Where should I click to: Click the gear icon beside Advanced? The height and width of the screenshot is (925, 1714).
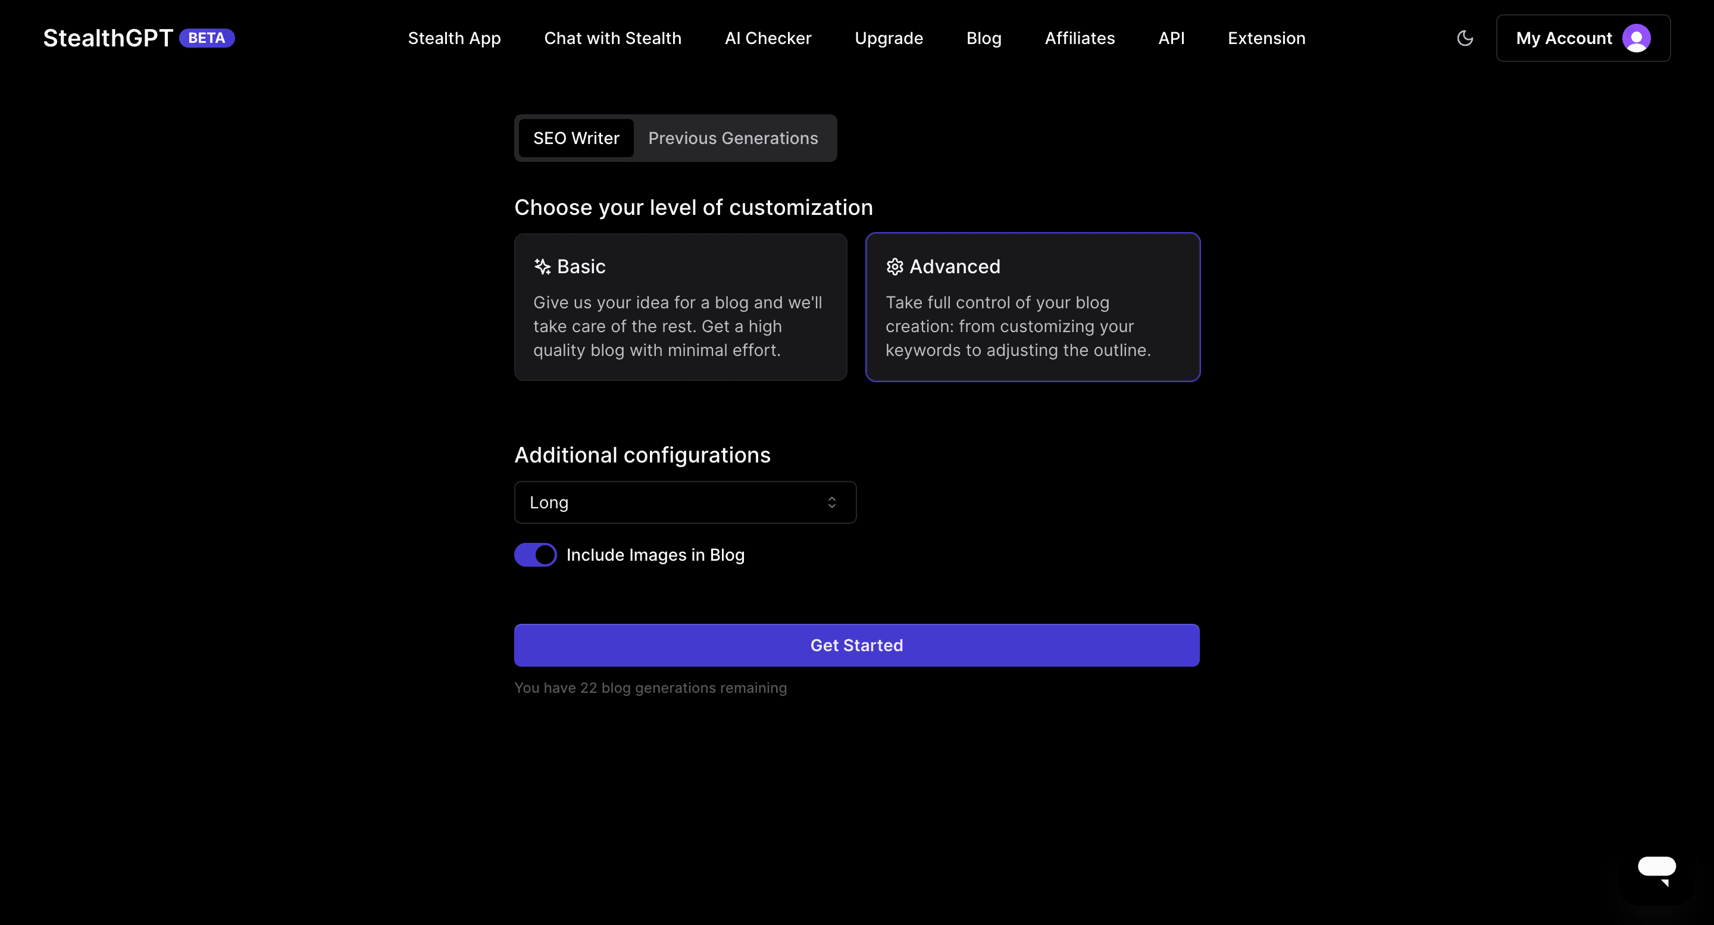tap(894, 267)
